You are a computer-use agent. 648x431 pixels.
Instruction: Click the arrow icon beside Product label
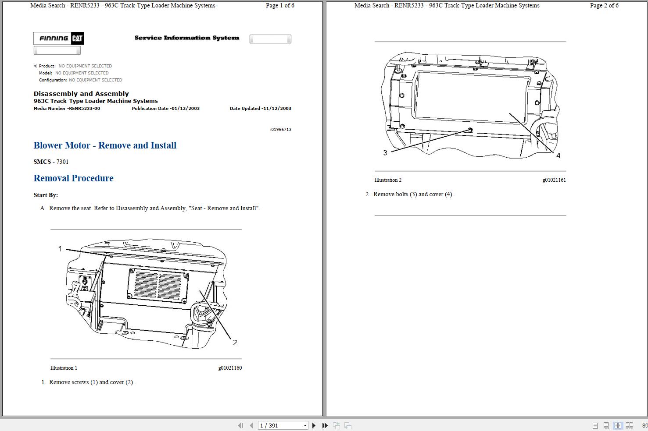pos(36,66)
